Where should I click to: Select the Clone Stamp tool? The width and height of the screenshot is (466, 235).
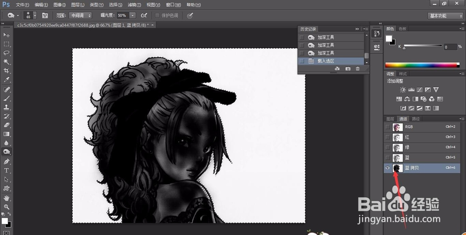pyautogui.click(x=6, y=107)
